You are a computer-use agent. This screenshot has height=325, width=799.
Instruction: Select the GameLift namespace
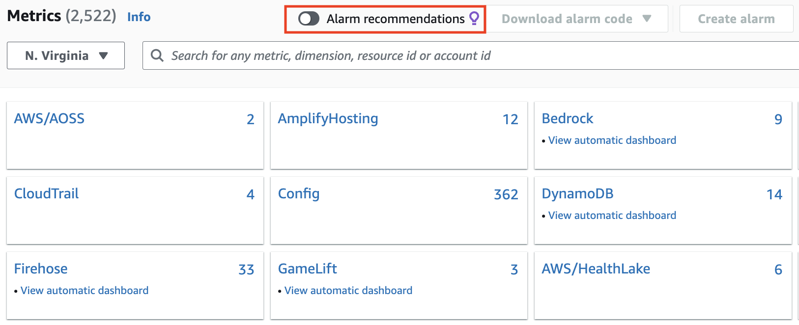[x=308, y=269]
